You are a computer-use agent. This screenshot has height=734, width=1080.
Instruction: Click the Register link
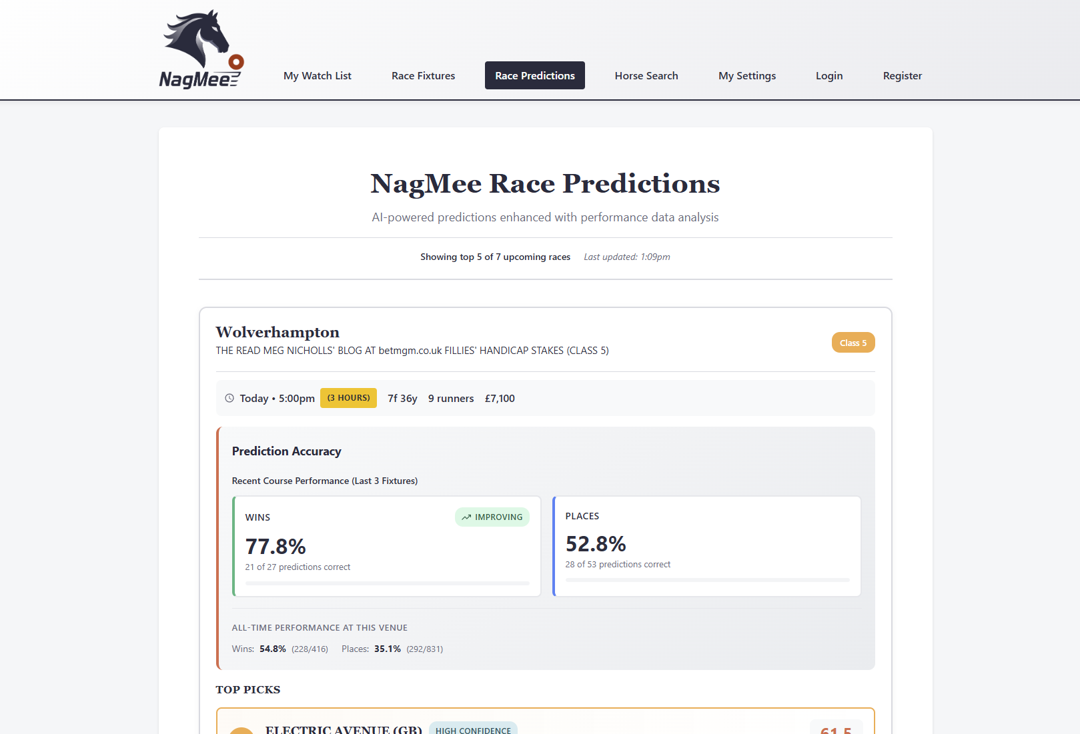pos(902,76)
